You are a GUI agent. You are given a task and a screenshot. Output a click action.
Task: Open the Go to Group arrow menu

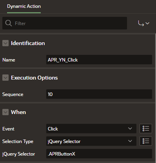[143, 24]
